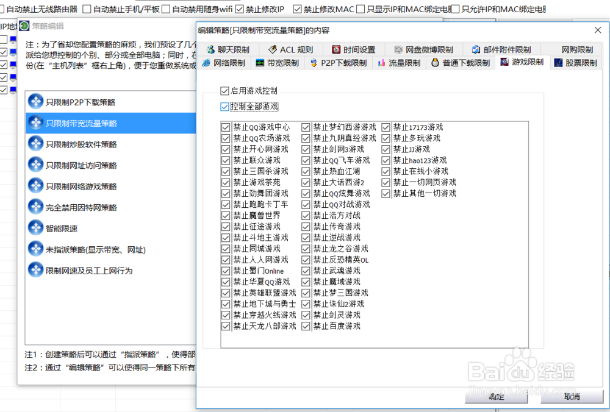
Task: Uncheck 禁止一切网页游戏
Action: pyautogui.click(x=386, y=182)
